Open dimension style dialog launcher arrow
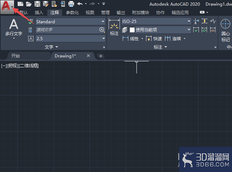232x172 pixels. click(215, 47)
